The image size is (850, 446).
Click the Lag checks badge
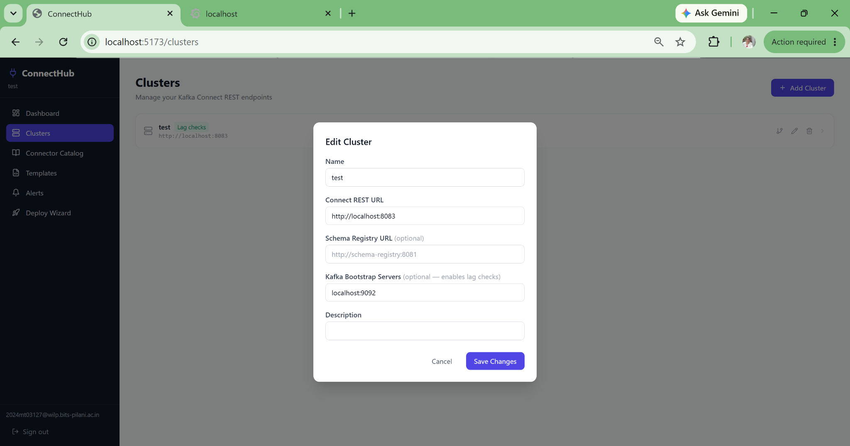tap(191, 127)
